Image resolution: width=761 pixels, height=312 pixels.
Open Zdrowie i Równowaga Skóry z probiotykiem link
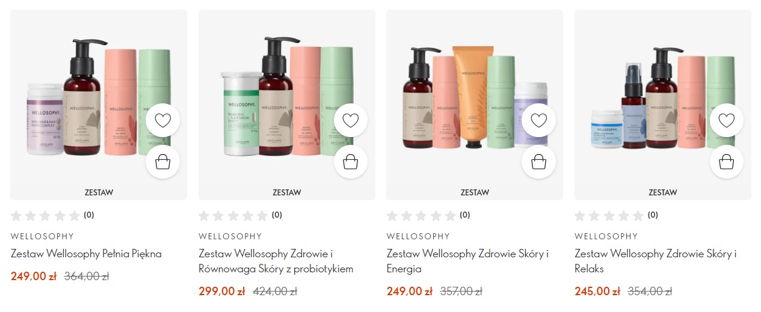coord(276,262)
